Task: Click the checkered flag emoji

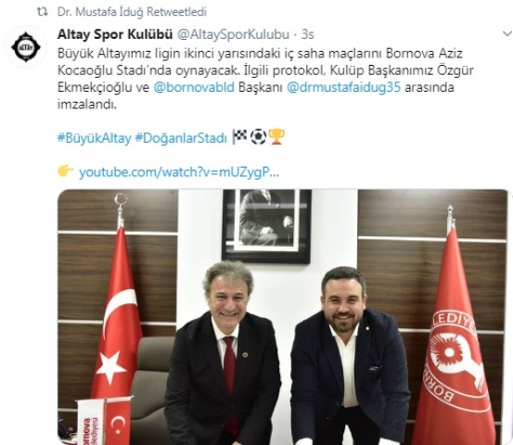Action: pyautogui.click(x=239, y=136)
